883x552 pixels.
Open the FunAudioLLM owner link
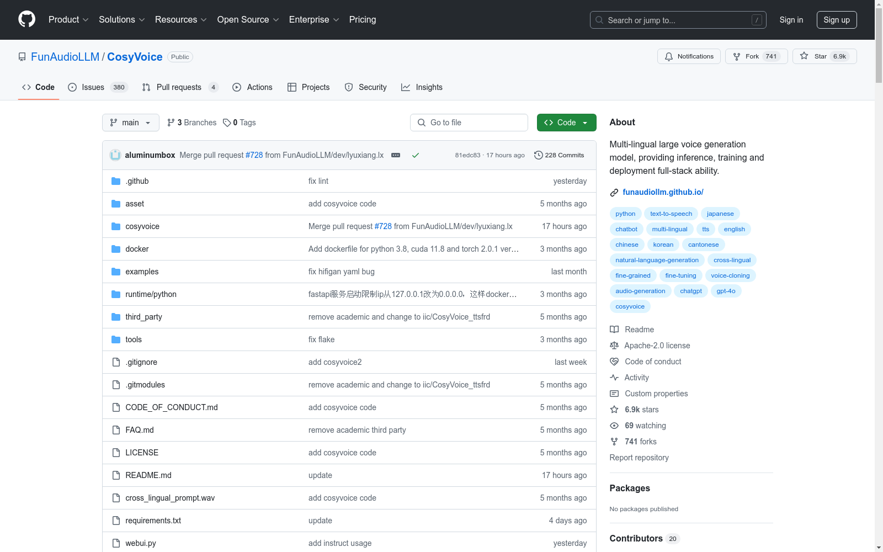point(65,57)
